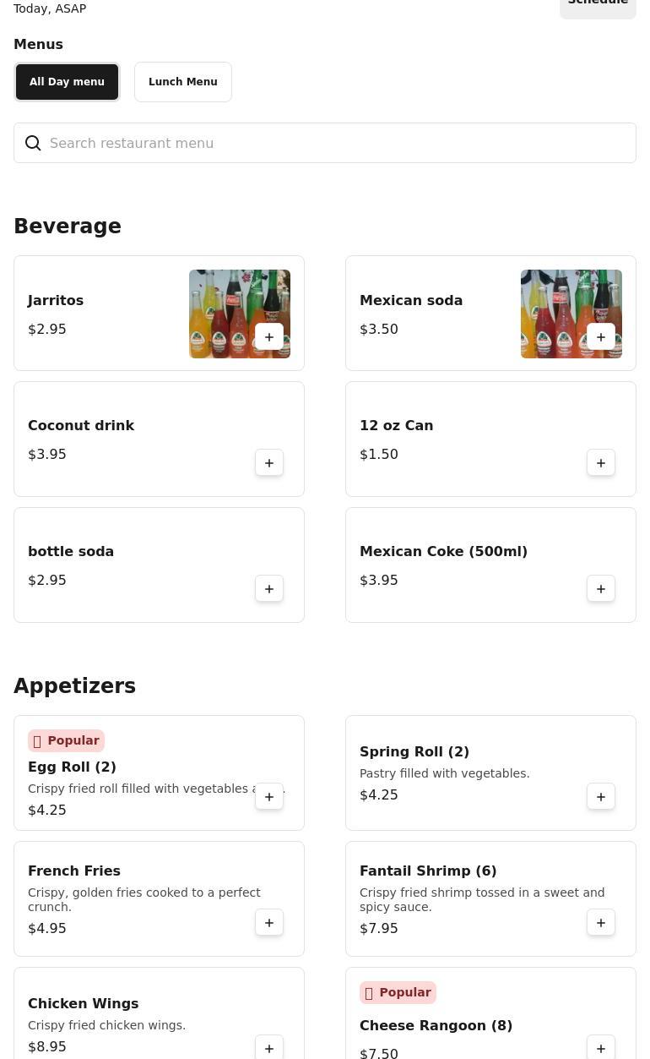Screen dimensions: 650x1059
Task: Add Jarritos to the order
Action: (x=269, y=337)
